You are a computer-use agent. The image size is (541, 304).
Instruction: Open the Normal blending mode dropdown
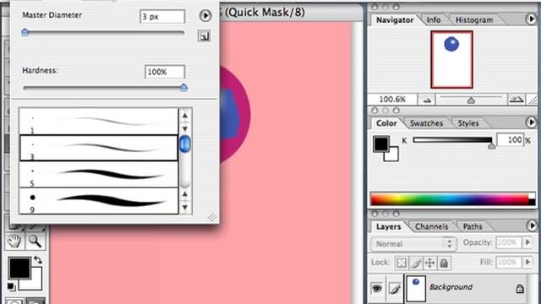413,244
